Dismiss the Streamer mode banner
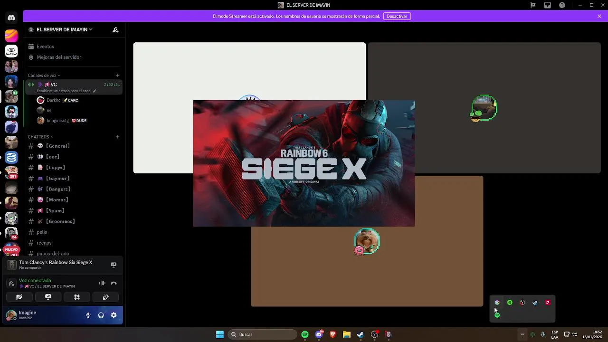This screenshot has width=608, height=342. coord(599,16)
